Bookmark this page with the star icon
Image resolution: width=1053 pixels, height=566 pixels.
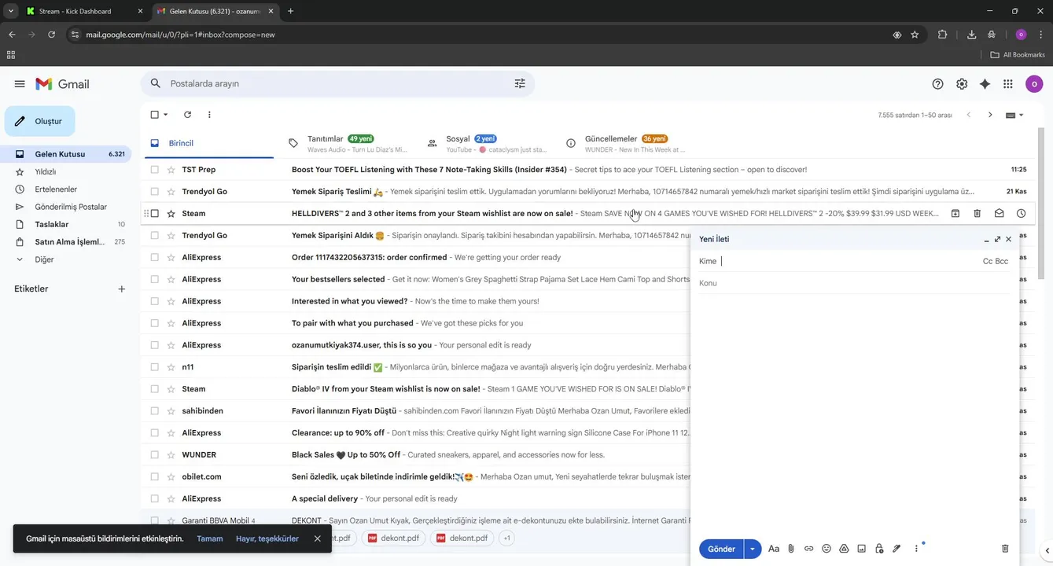(x=915, y=35)
